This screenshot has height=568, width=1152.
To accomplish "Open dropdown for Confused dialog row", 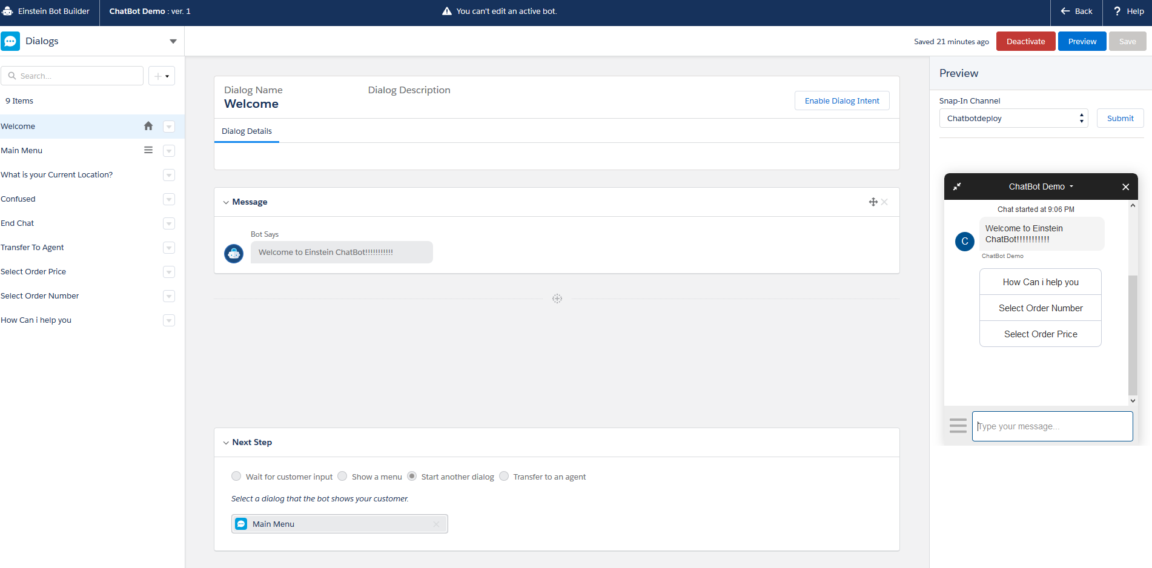I will (169, 199).
